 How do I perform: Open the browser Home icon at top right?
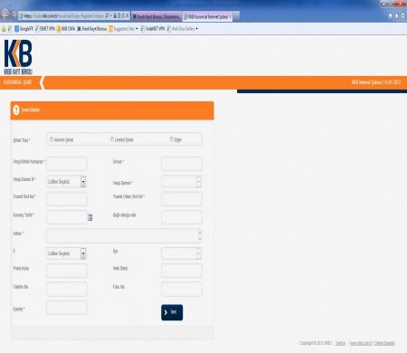click(x=390, y=15)
